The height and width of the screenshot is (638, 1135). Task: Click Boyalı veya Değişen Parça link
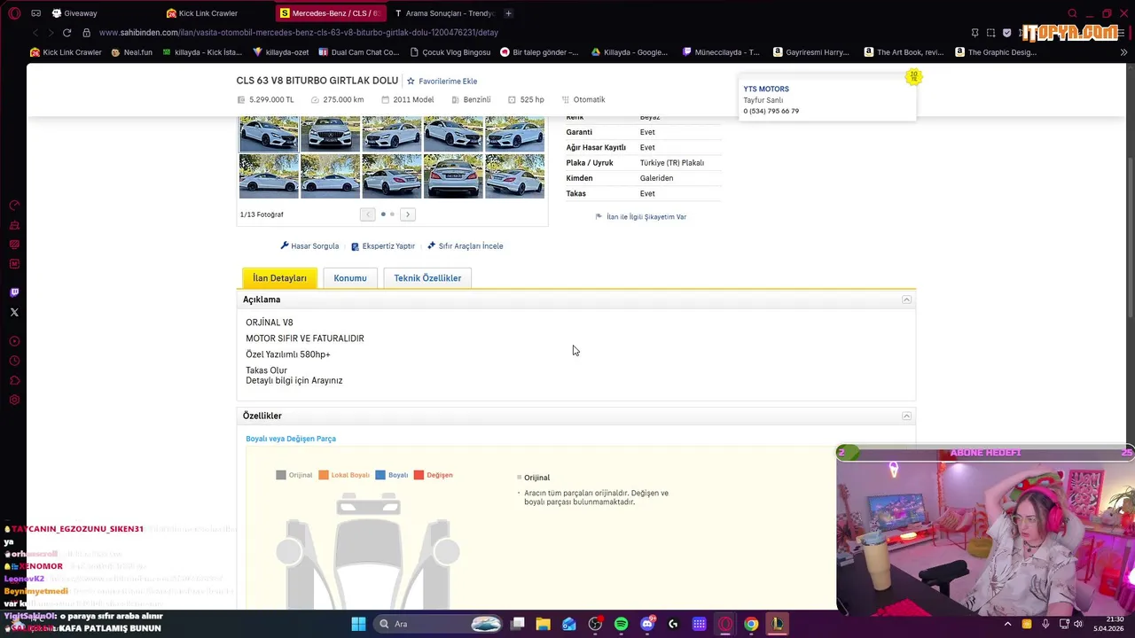pos(291,439)
